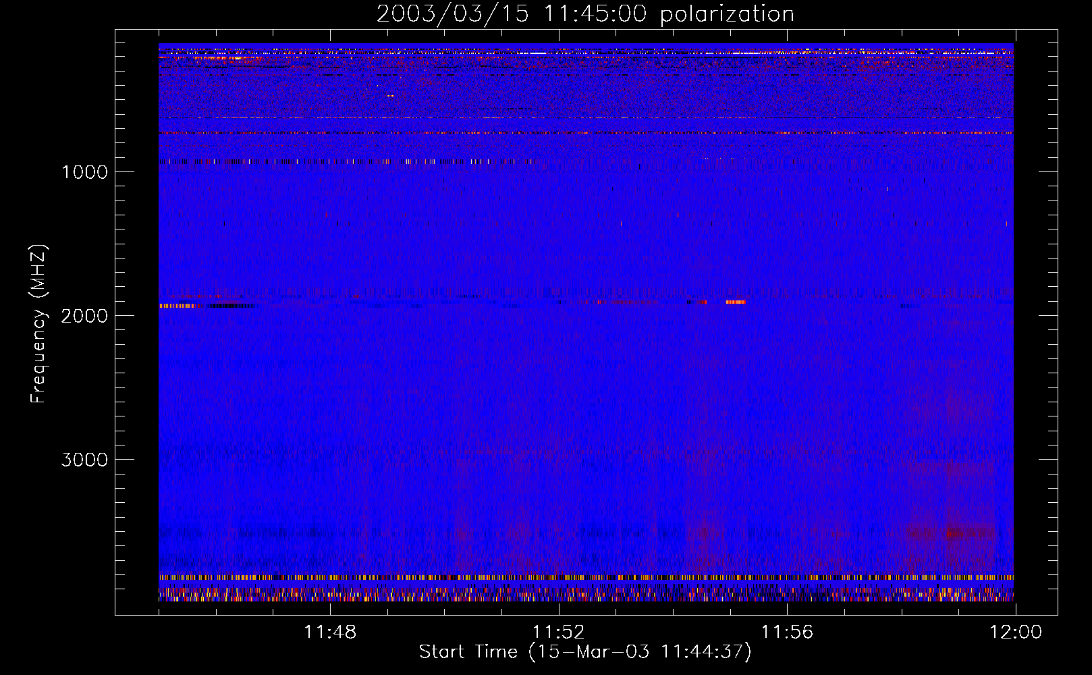Click the 12:00 time tick label
Image resolution: width=1092 pixels, height=675 pixels.
click(1016, 632)
